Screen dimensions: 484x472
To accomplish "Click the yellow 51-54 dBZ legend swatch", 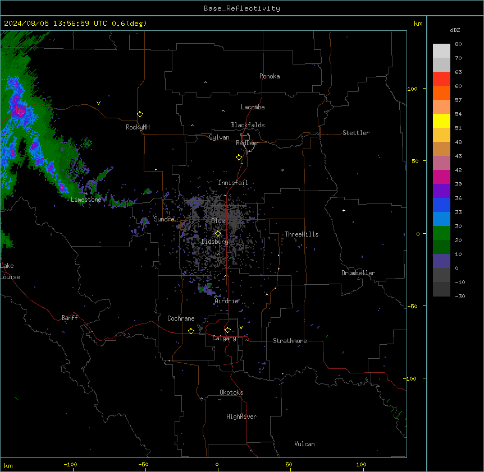I will click(441, 121).
